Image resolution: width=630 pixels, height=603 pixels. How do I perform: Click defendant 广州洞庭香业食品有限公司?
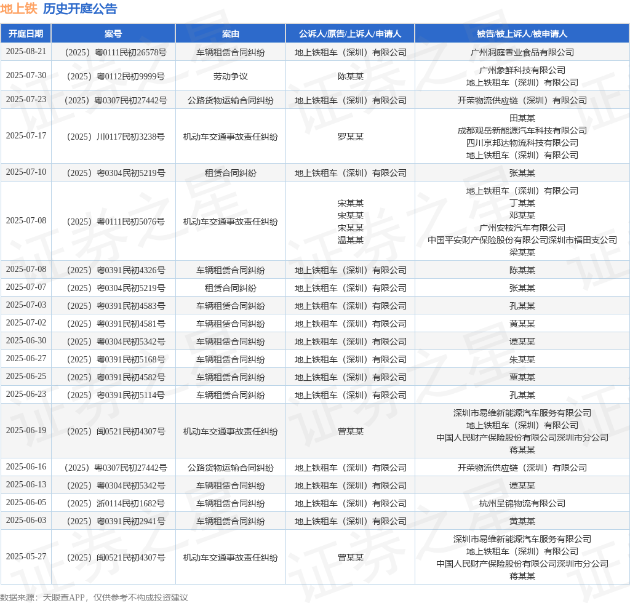click(522, 53)
